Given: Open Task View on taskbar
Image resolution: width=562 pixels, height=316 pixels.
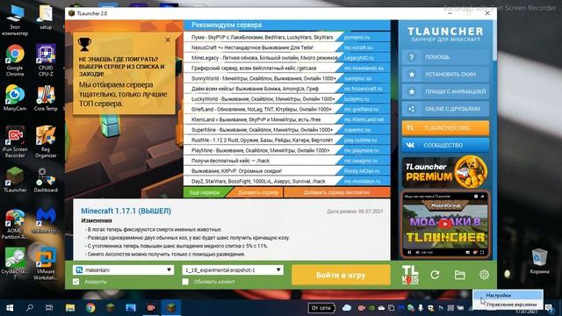Looking at the screenshot, I should (49, 307).
